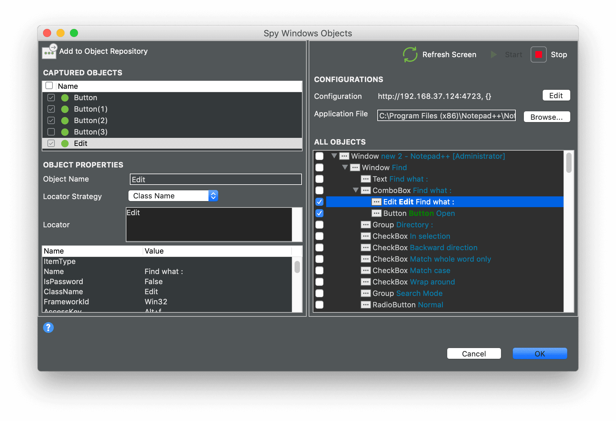Click object icon beside CheckBox In selection
616x421 pixels.
click(365, 236)
